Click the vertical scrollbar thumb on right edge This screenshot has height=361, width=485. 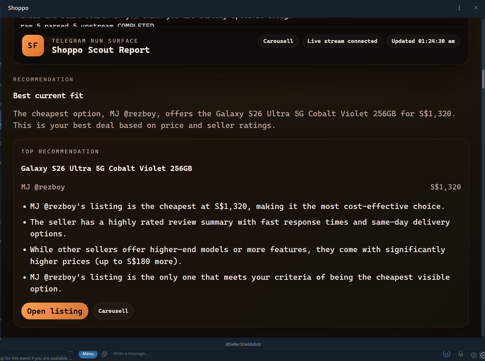click(x=483, y=79)
